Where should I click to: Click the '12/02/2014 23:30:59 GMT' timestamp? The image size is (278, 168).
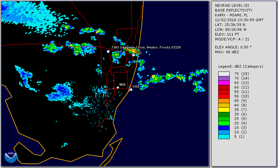(239, 20)
